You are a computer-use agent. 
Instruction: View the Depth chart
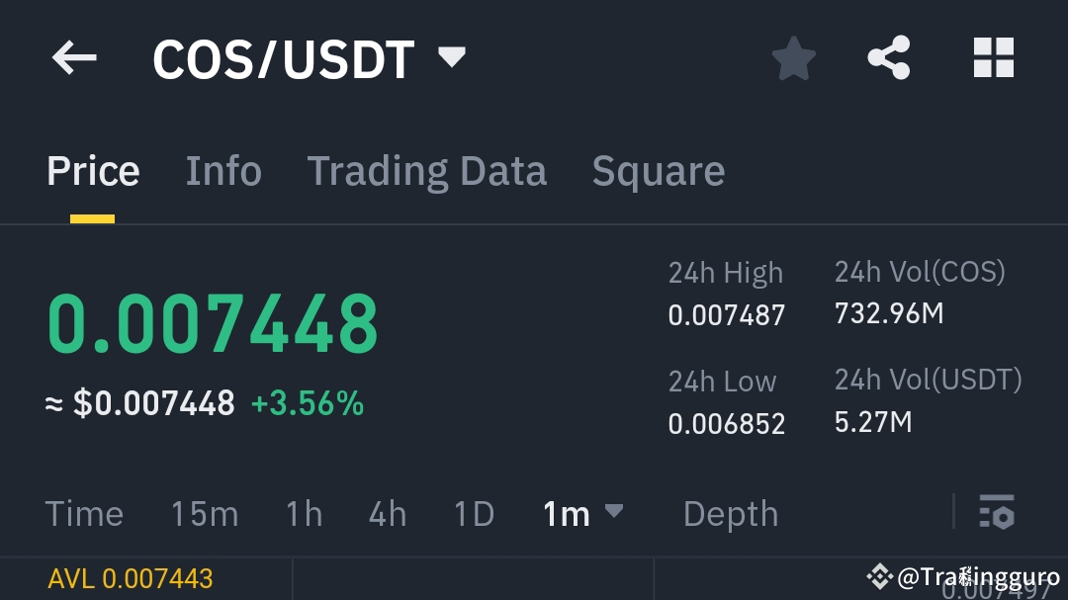click(730, 513)
